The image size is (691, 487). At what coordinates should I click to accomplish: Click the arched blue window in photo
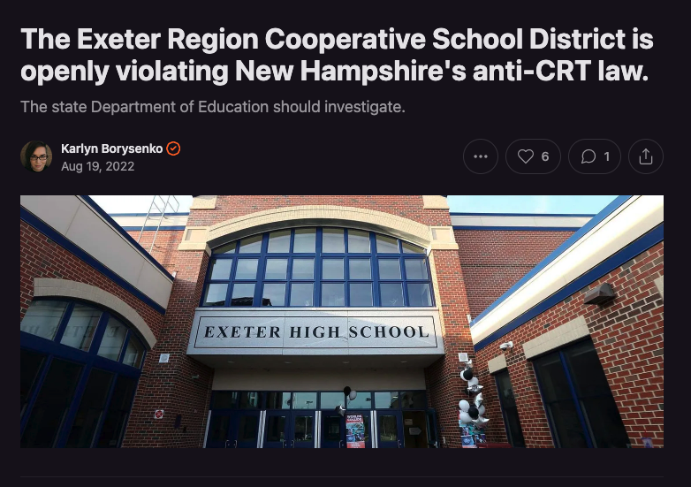click(318, 268)
